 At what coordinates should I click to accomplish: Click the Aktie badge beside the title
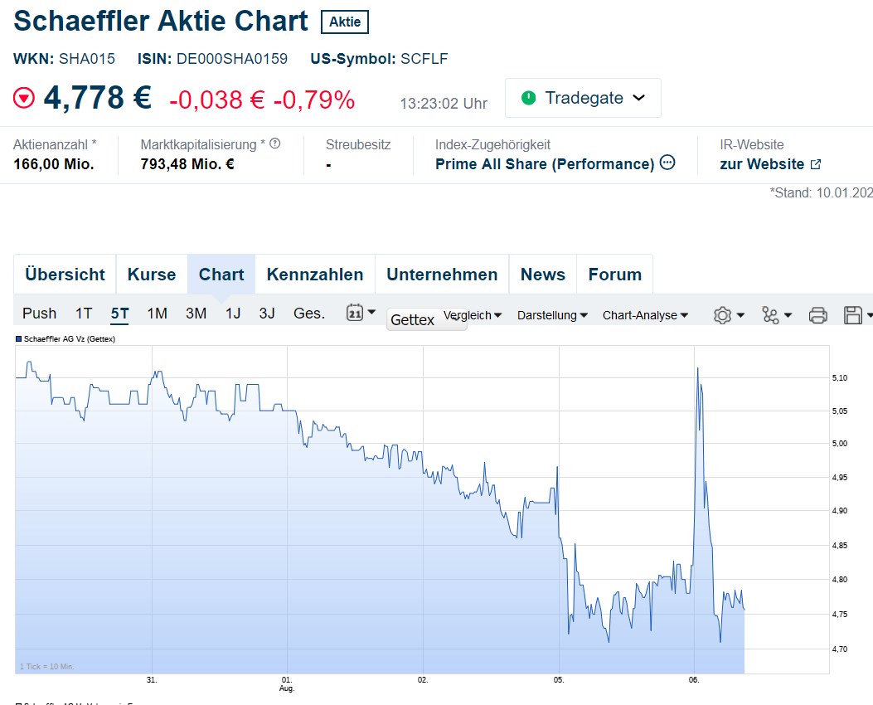pyautogui.click(x=344, y=22)
